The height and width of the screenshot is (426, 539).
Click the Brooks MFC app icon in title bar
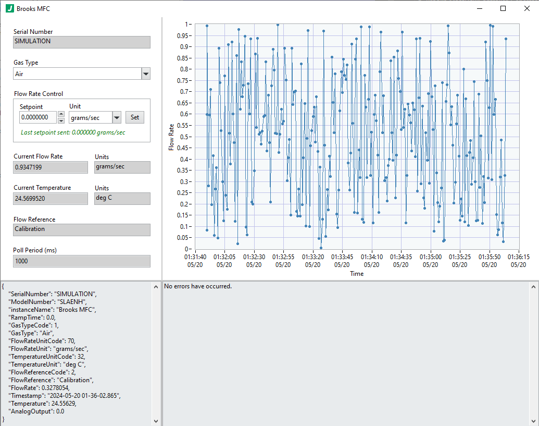point(9,8)
